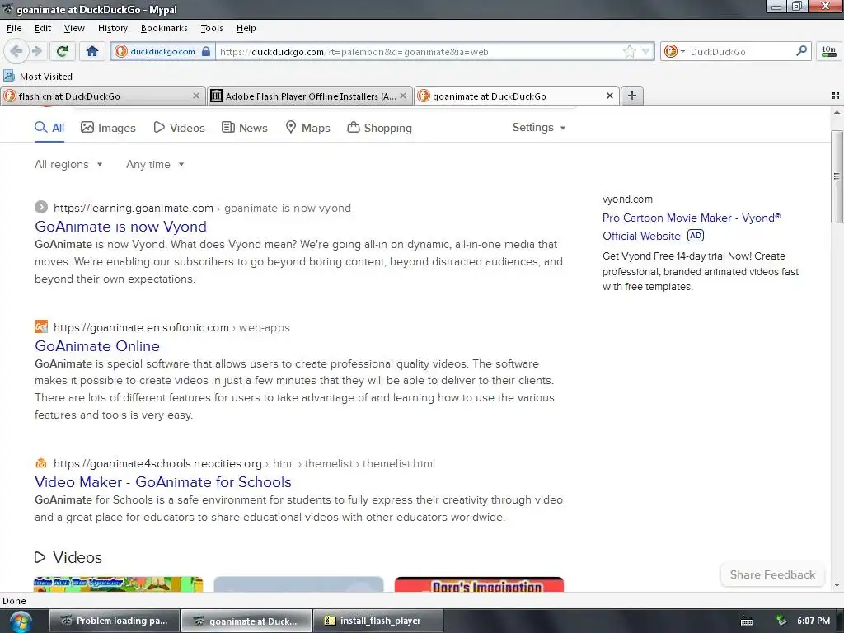This screenshot has width=844, height=633.
Task: Close the Adobe Flash Player Offline Installers tab
Action: point(402,96)
